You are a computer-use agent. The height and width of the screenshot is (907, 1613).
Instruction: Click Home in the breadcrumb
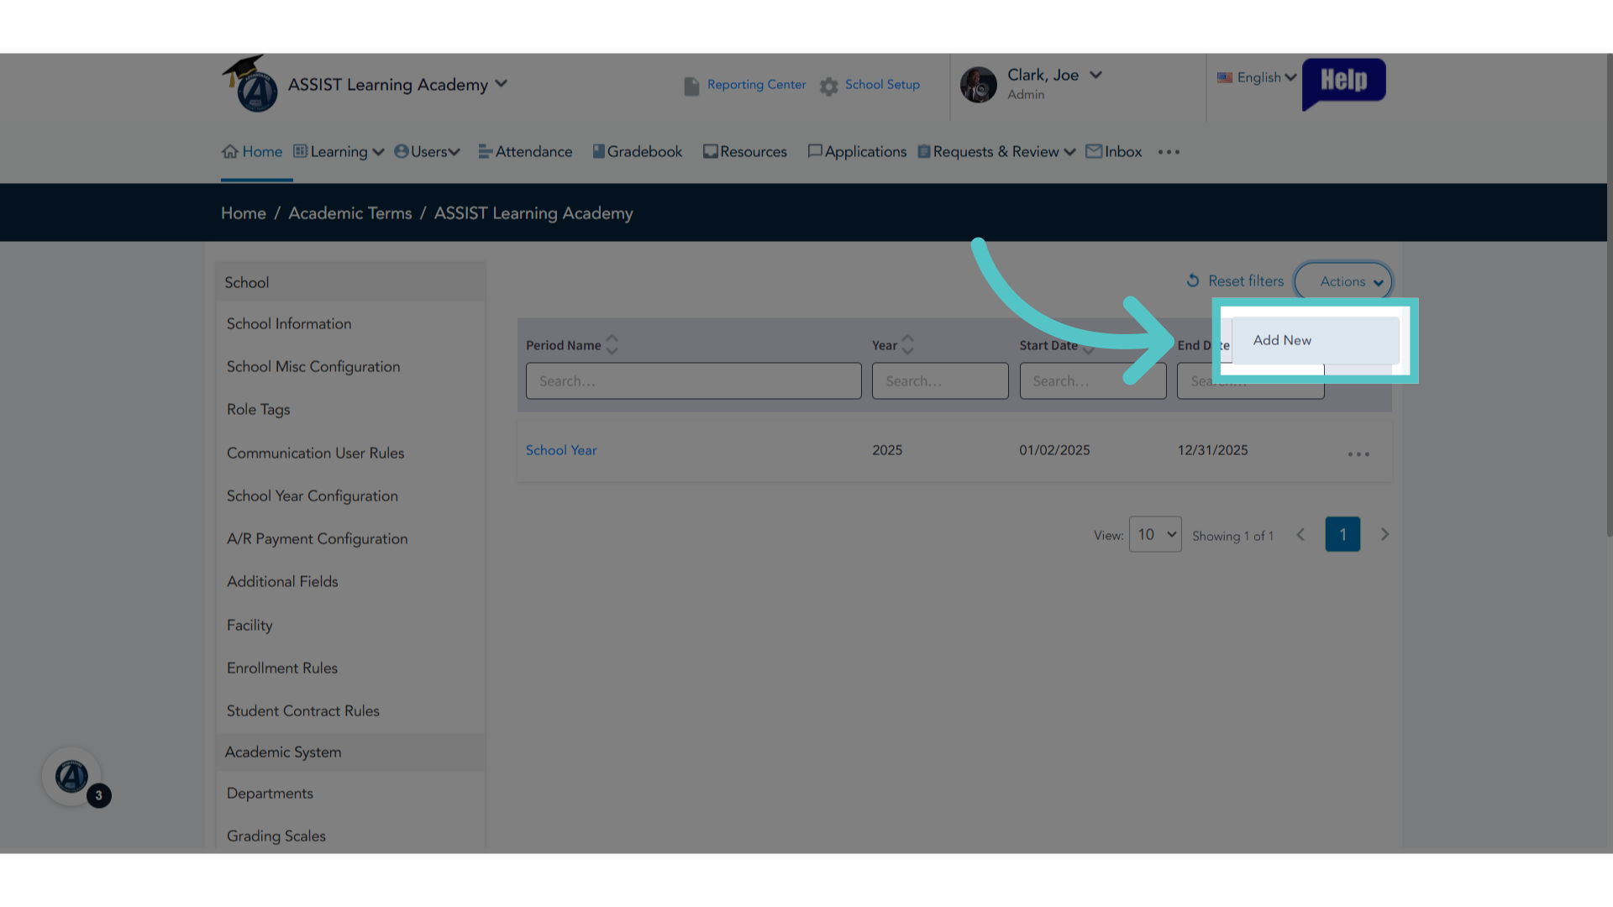(244, 213)
